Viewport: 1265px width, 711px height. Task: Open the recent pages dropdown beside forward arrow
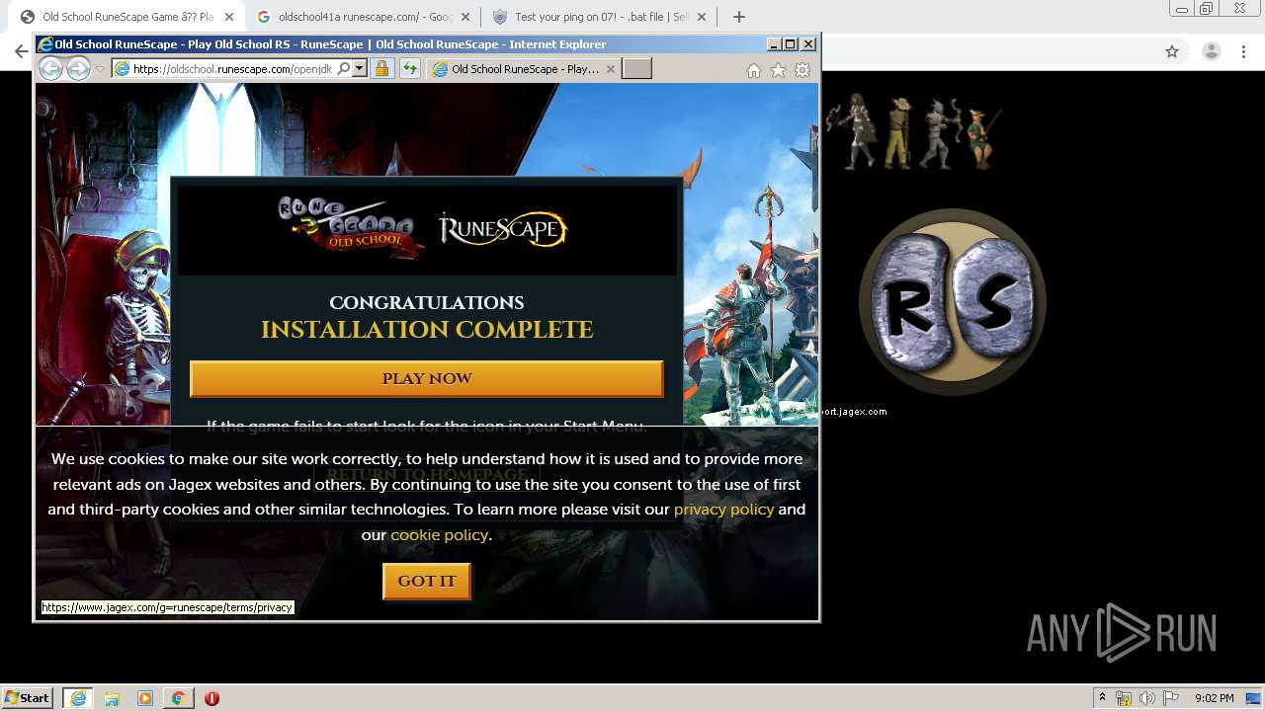pos(100,69)
